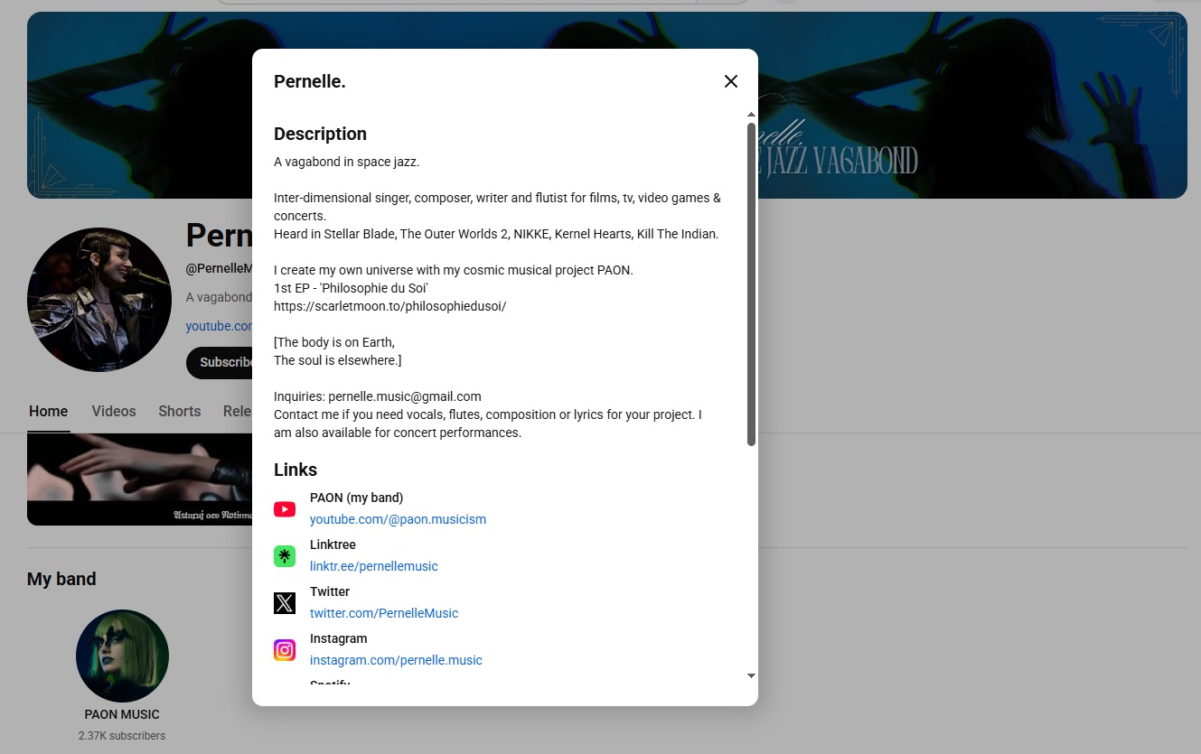The height and width of the screenshot is (754, 1201).
Task: Click the Subscribe button on the channel page
Action: point(220,362)
